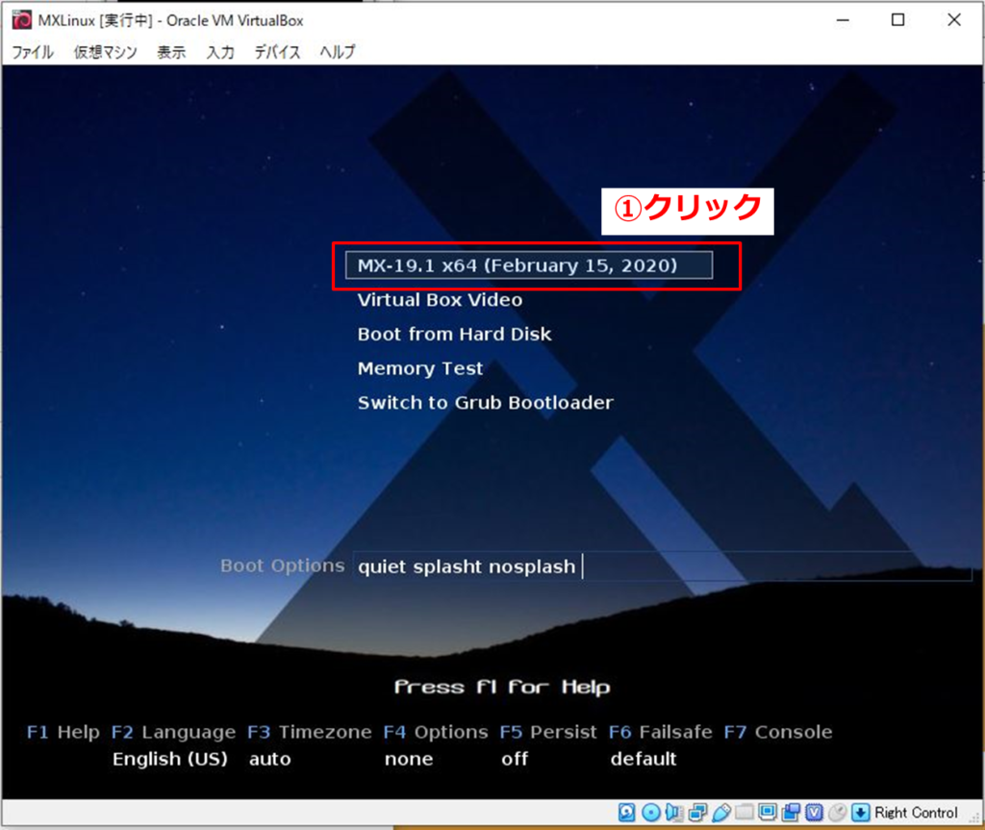The height and width of the screenshot is (830, 985).
Task: Click the optical disc status icon
Action: click(x=650, y=813)
